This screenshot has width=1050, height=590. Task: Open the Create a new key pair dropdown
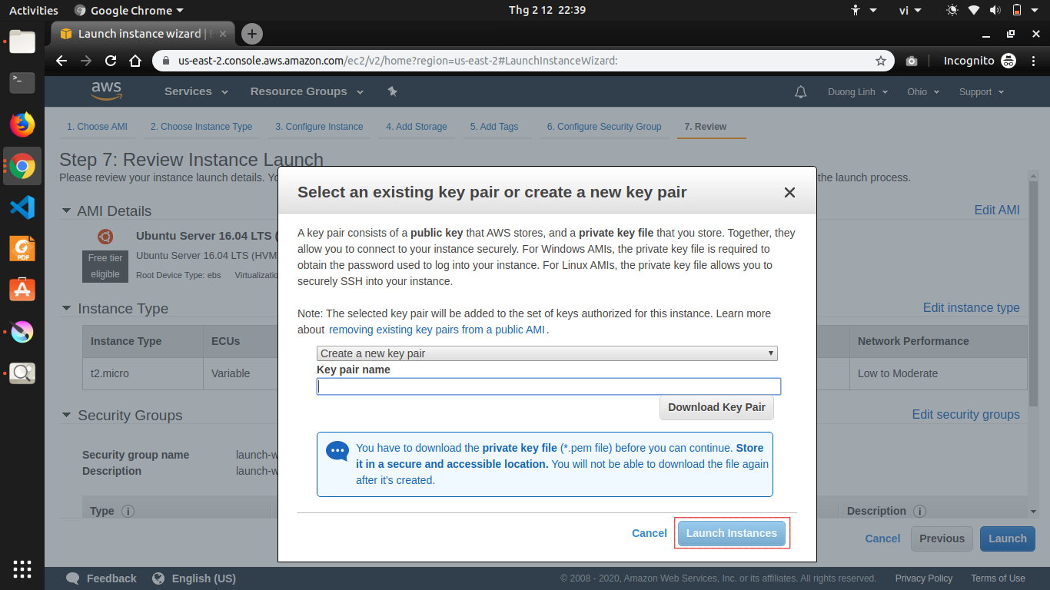[547, 353]
